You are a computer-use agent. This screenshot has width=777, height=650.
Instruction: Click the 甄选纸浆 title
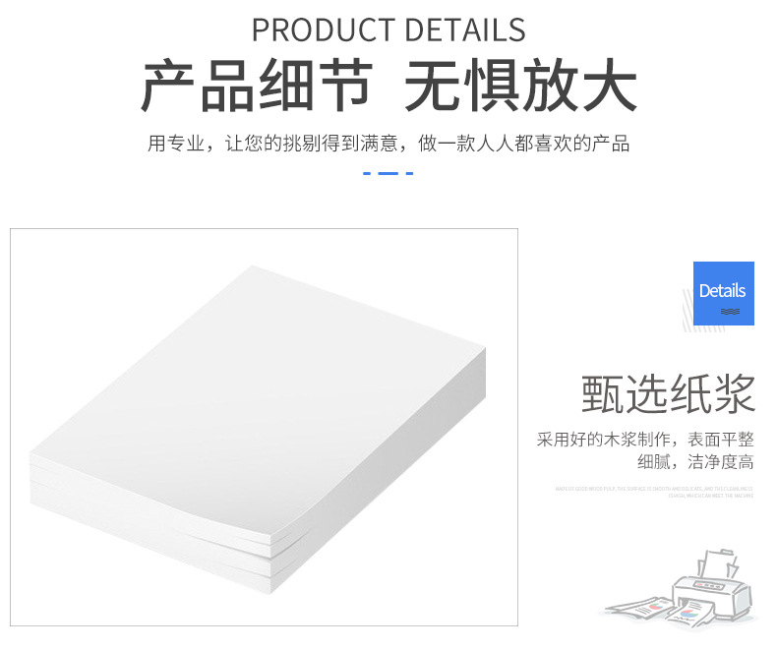coord(668,394)
